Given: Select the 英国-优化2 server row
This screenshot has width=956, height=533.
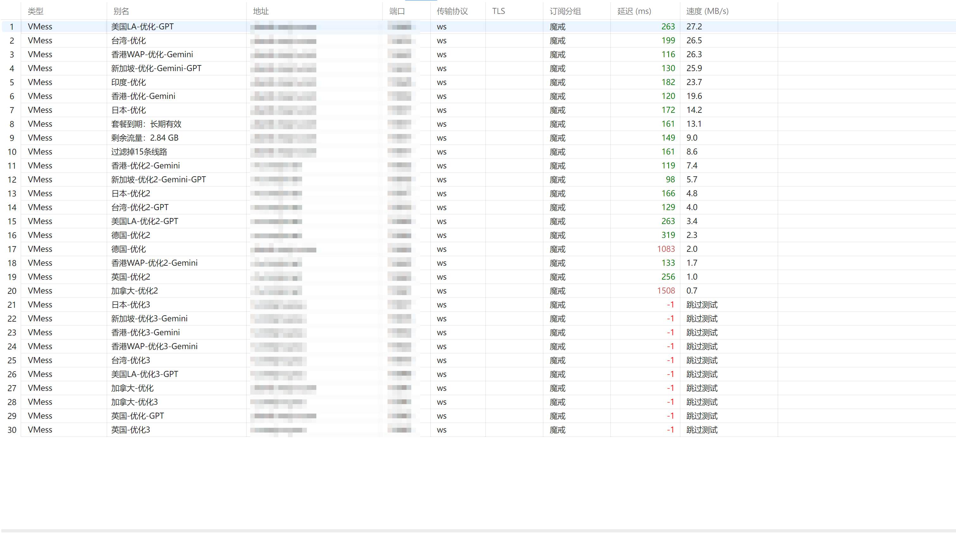Looking at the screenshot, I should [478, 277].
